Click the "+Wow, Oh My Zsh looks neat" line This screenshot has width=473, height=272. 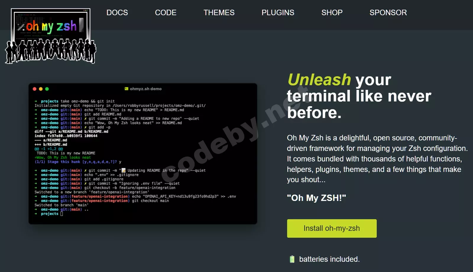(x=63, y=157)
